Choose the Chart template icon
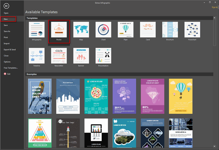 103,30
